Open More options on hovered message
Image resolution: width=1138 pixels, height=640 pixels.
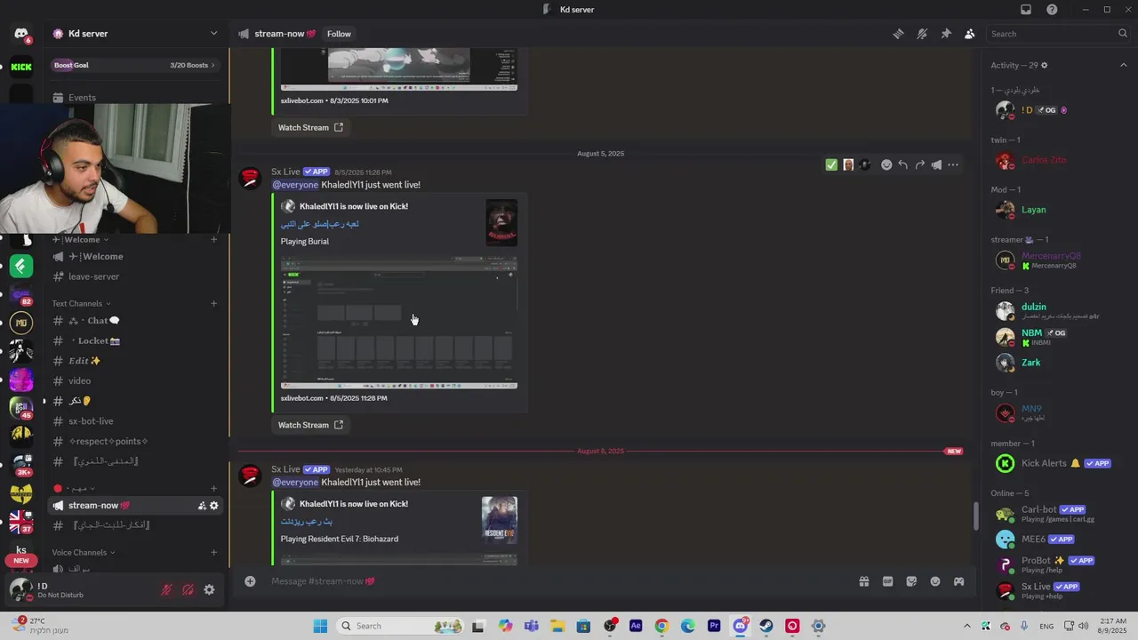click(x=953, y=164)
